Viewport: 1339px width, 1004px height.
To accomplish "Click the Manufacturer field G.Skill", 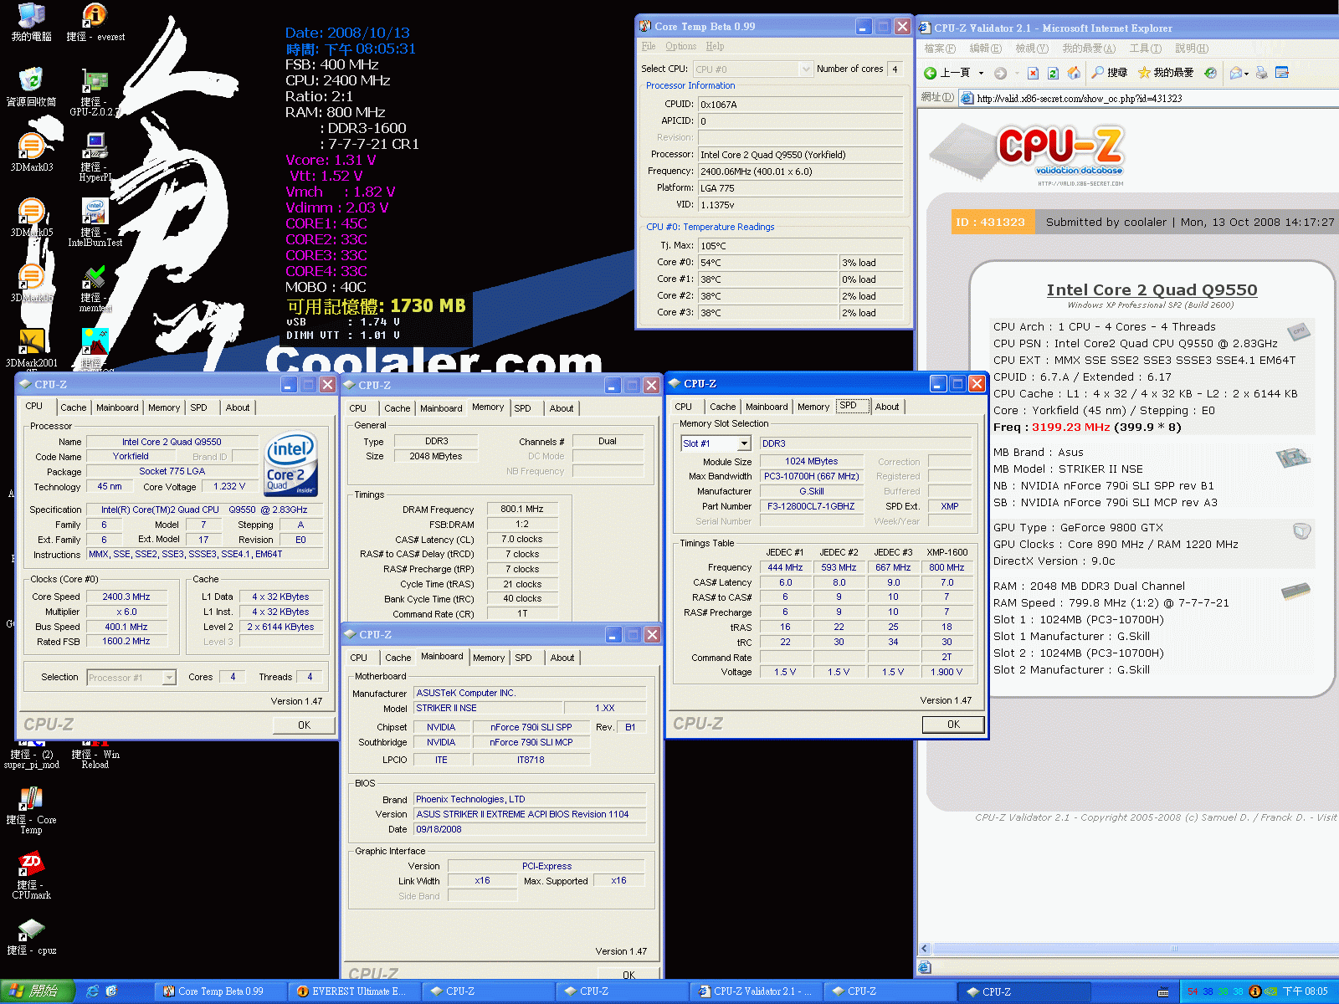I will [x=811, y=491].
